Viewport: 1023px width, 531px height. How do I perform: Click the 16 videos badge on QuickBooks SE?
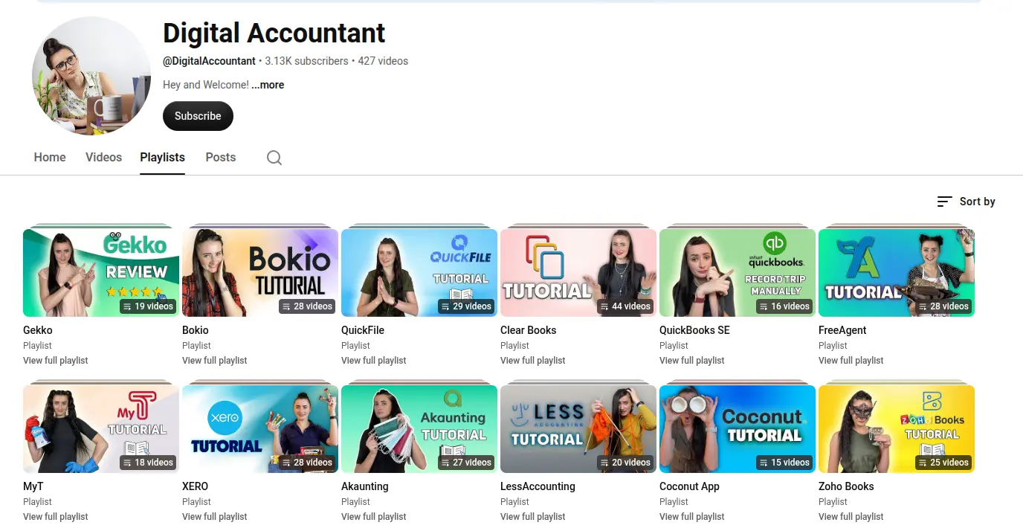[784, 306]
